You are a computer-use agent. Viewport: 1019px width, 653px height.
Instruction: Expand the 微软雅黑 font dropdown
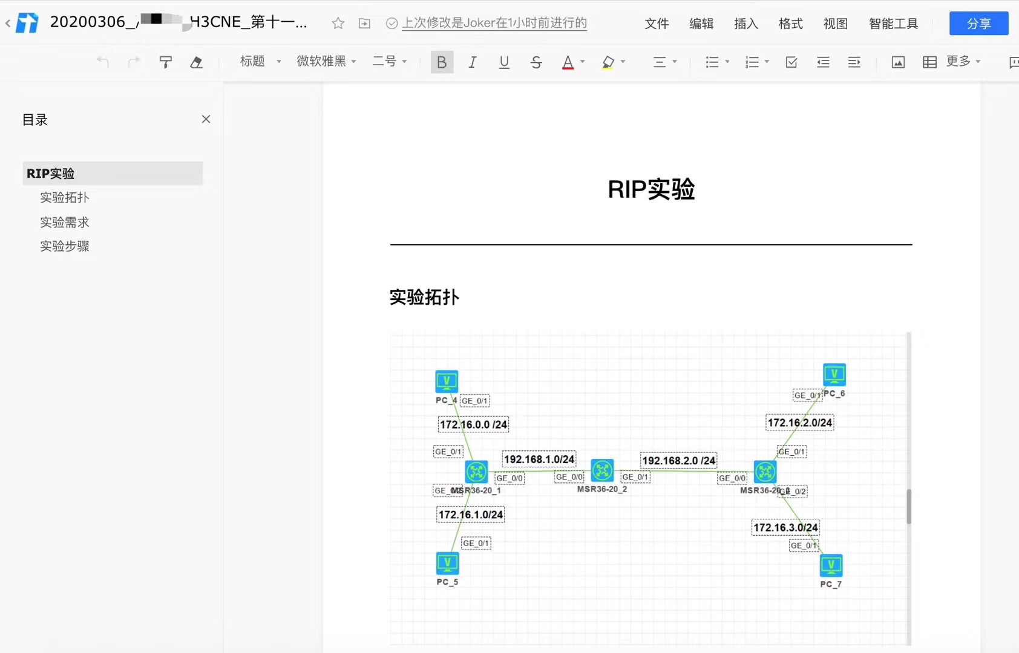click(326, 61)
